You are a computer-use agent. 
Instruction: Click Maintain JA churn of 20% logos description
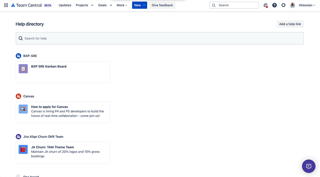(x=65, y=154)
